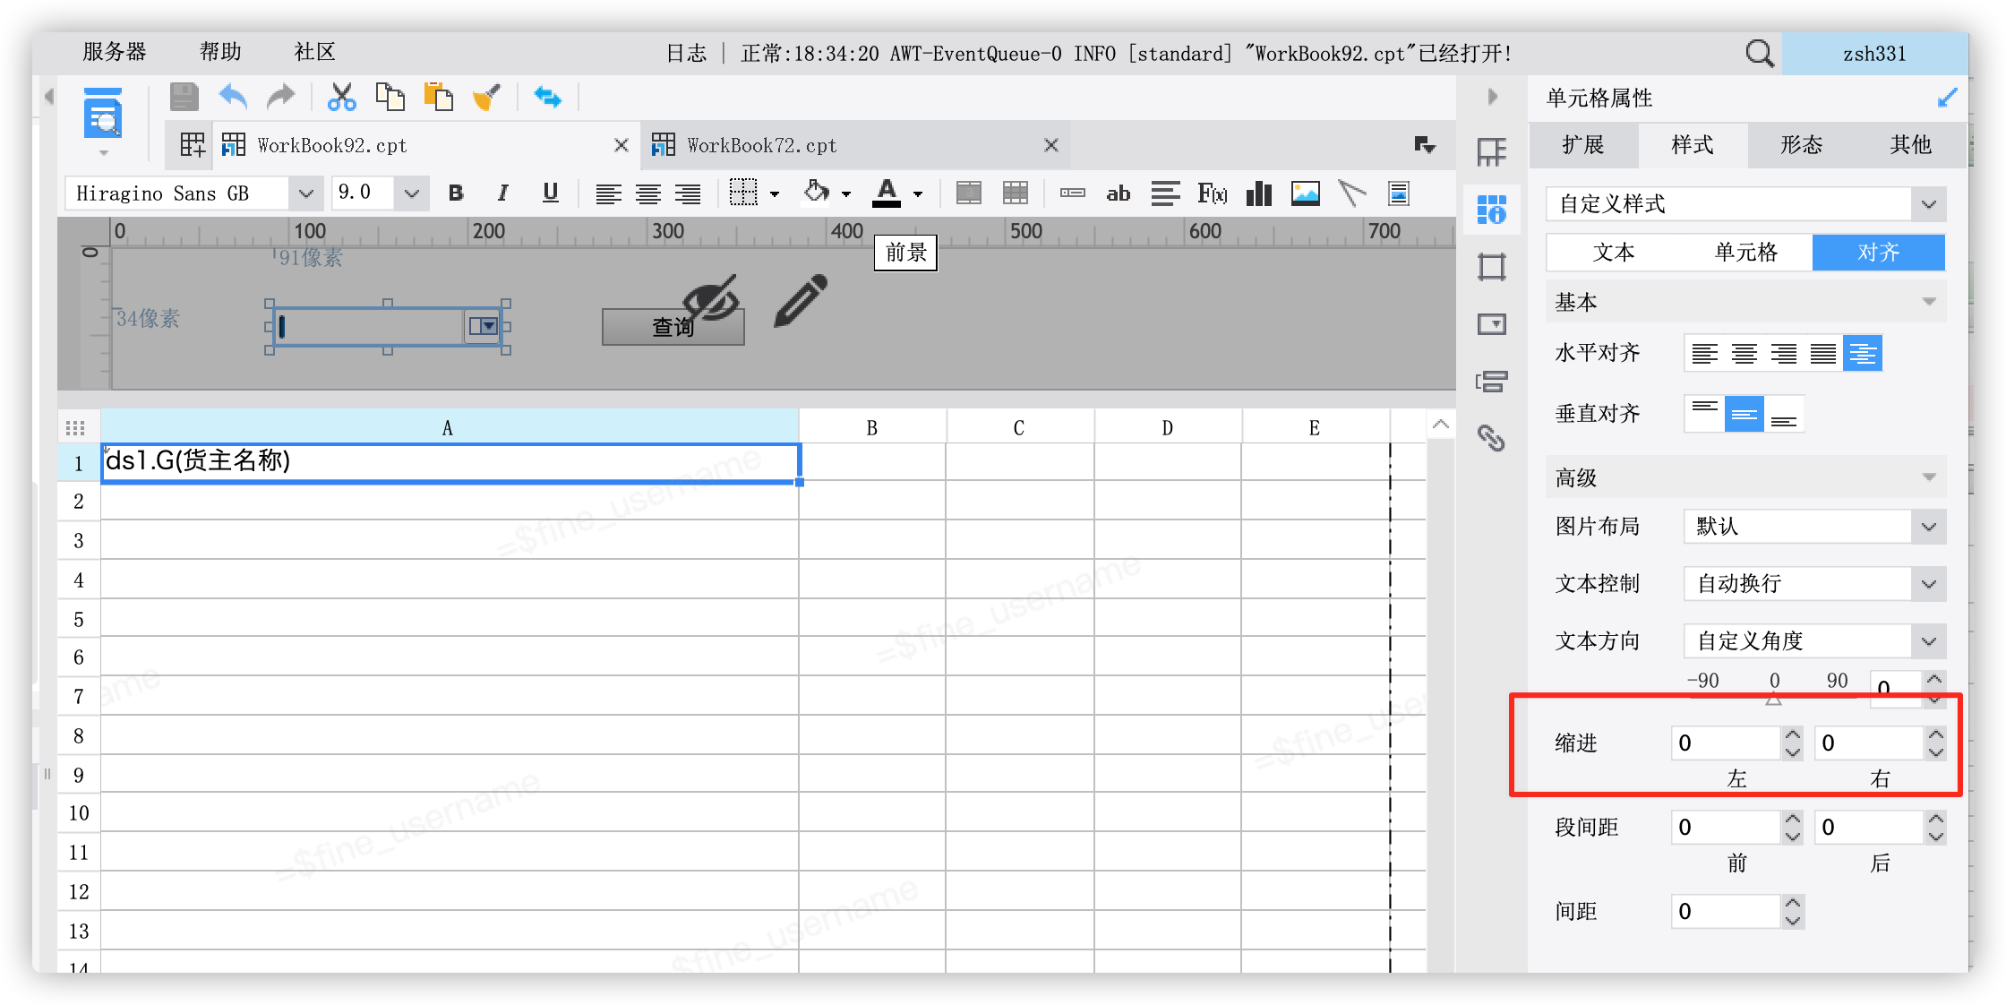The width and height of the screenshot is (2006, 1005).
Task: Click the format painter brush icon
Action: pyautogui.click(x=486, y=97)
